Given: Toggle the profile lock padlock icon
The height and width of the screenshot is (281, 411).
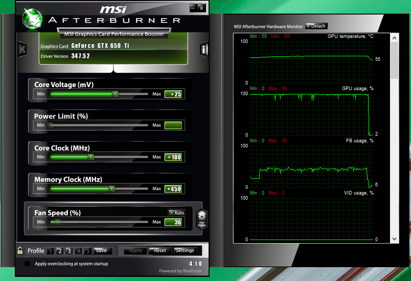Looking at the screenshot, I should (x=20, y=250).
